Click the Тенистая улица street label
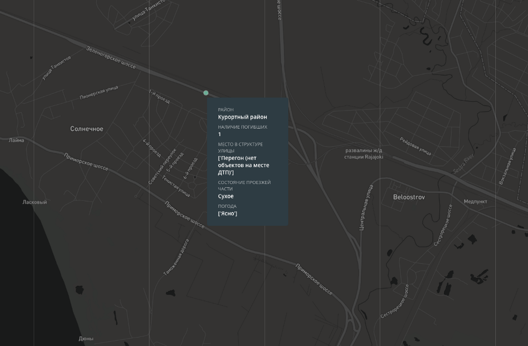The image size is (528, 346). (176, 187)
